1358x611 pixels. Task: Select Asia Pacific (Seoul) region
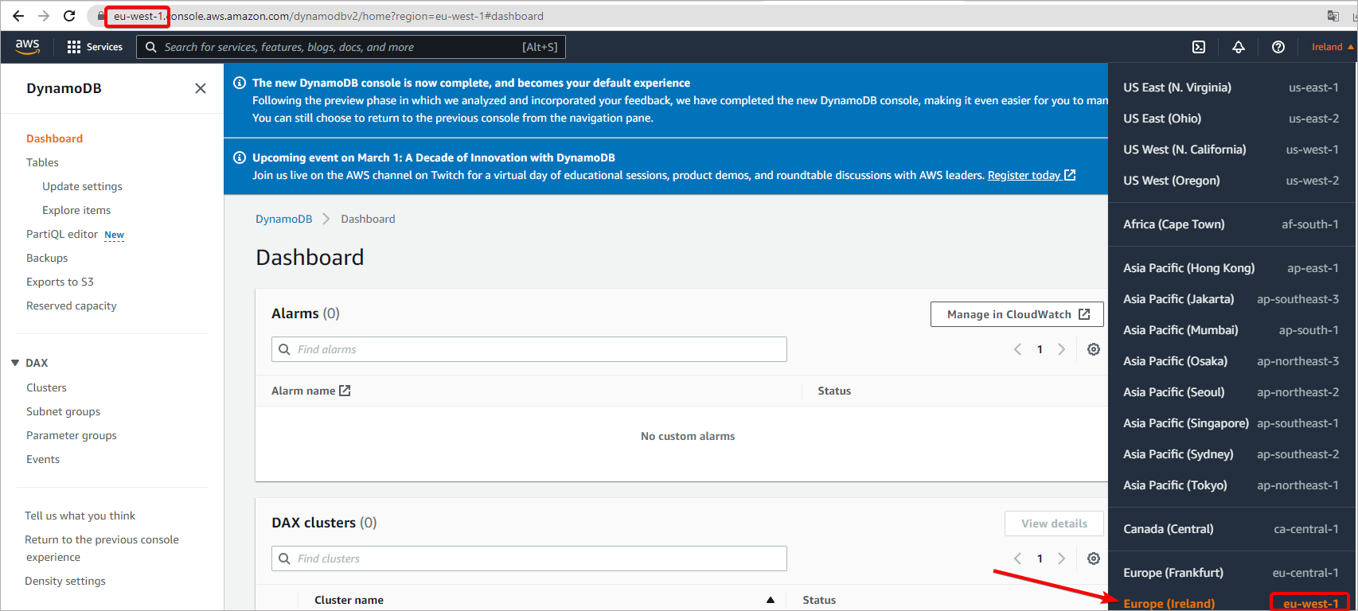1231,392
